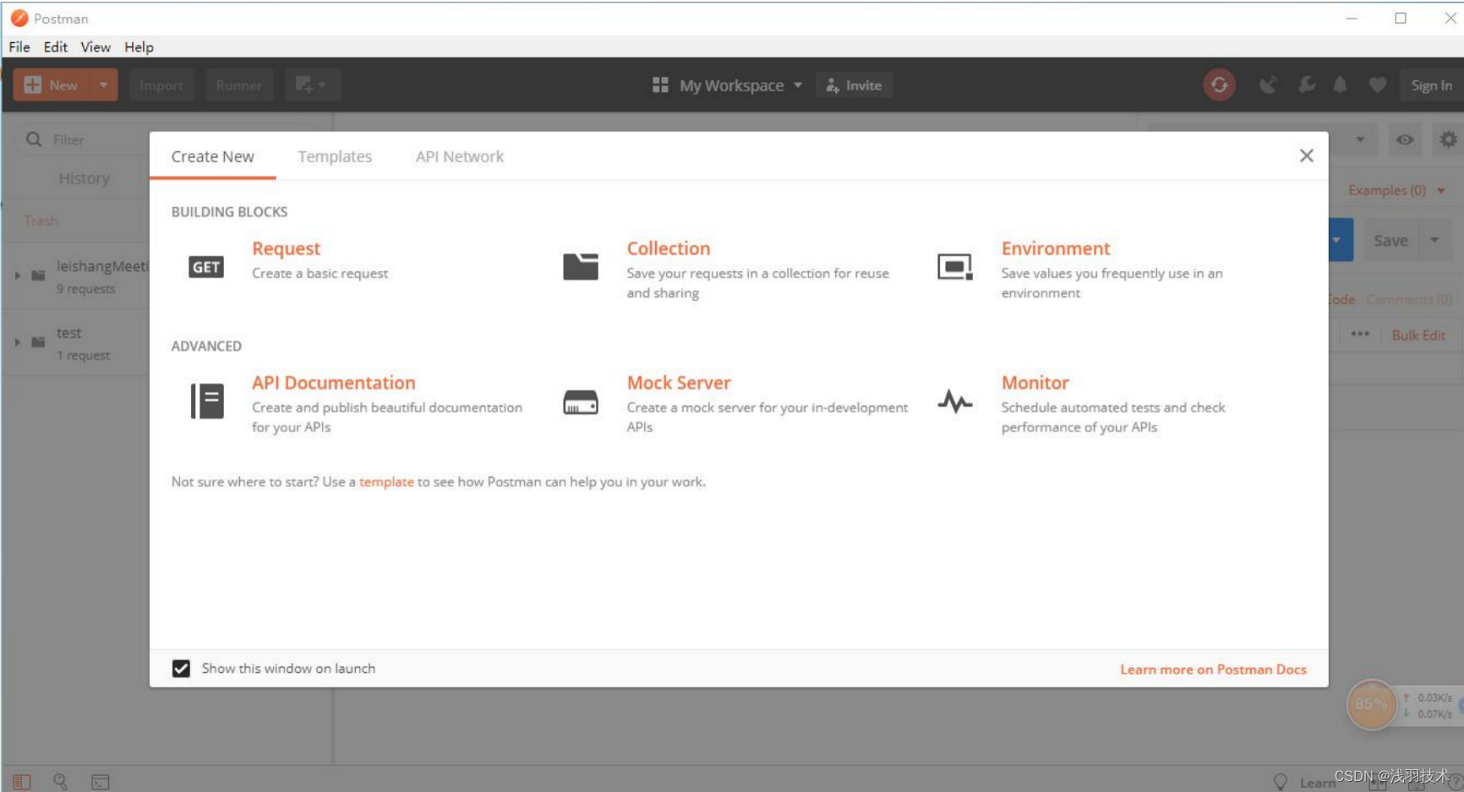The width and height of the screenshot is (1464, 792).
Task: Click the test collection folder icon
Action: [x=38, y=342]
